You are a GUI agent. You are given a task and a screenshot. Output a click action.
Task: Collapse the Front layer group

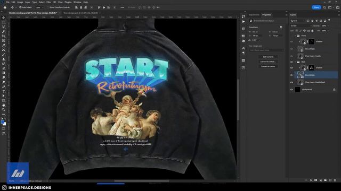(x=295, y=36)
